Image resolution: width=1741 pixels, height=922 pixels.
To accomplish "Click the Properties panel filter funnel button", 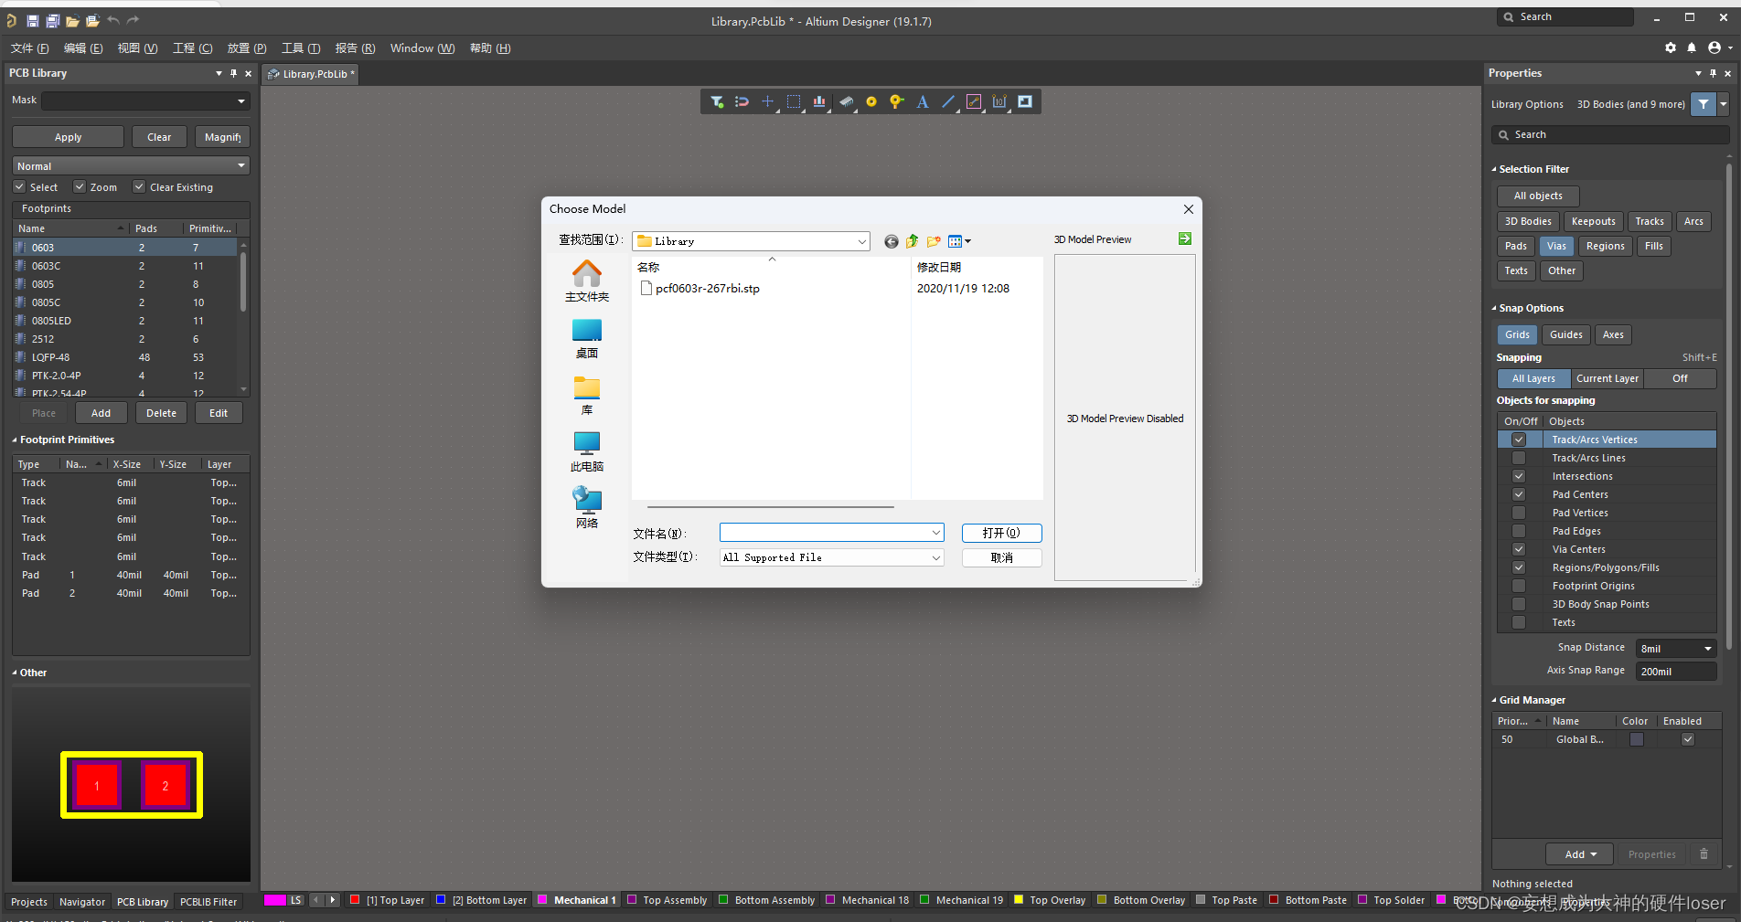I will [x=1704, y=104].
